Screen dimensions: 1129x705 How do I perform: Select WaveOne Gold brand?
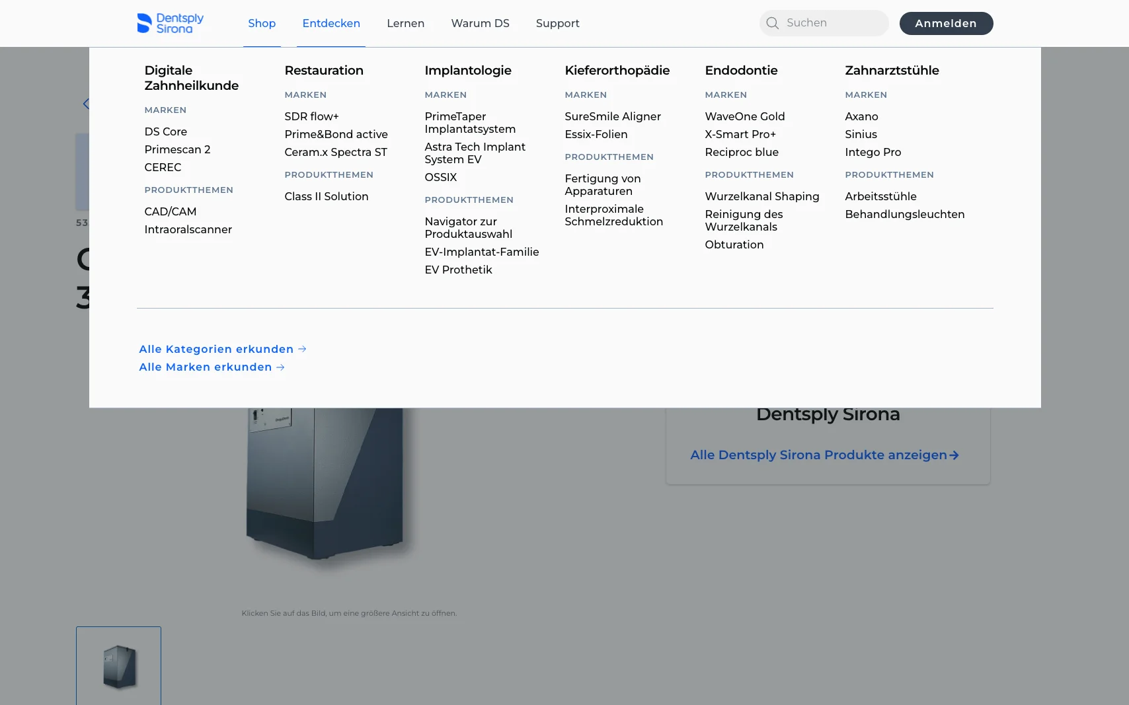(745, 116)
